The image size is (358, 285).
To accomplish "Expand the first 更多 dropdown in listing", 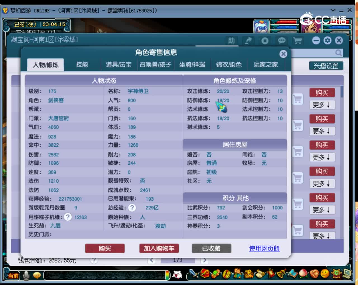I will click(x=322, y=105).
